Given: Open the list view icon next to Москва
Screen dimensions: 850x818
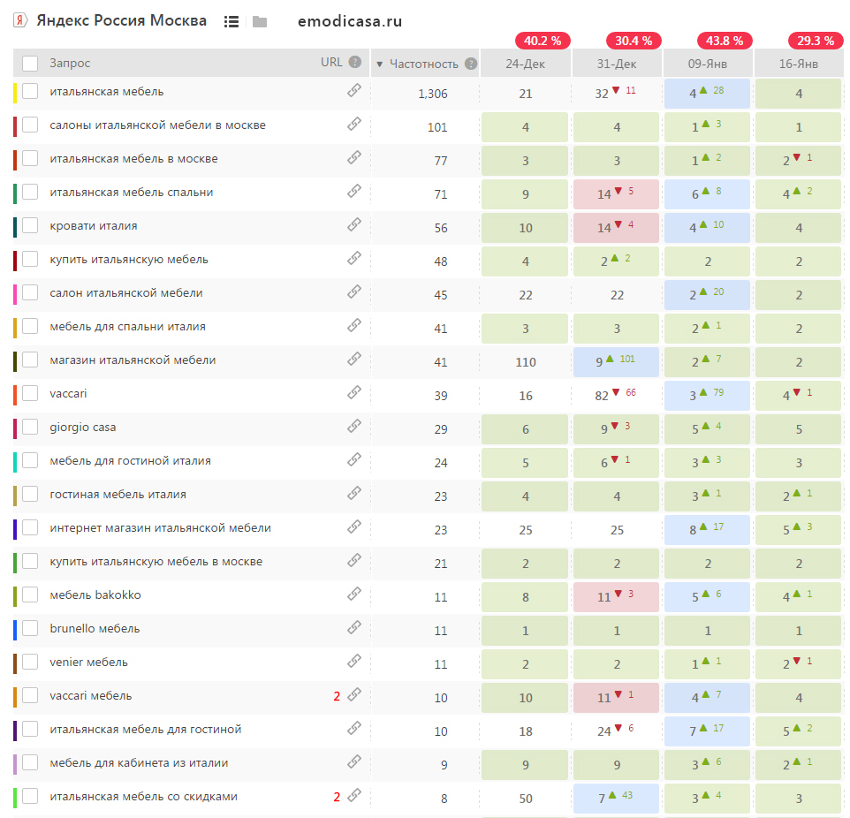Looking at the screenshot, I should click(231, 22).
